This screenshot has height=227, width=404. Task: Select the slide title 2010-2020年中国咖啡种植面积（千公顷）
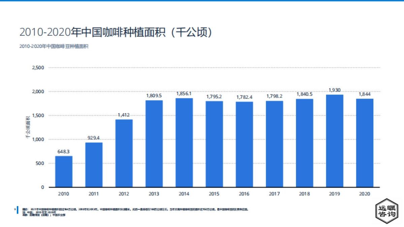[116, 32]
